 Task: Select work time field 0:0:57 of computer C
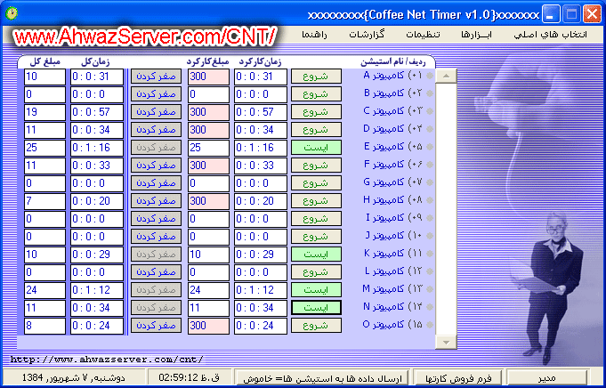tap(261, 112)
